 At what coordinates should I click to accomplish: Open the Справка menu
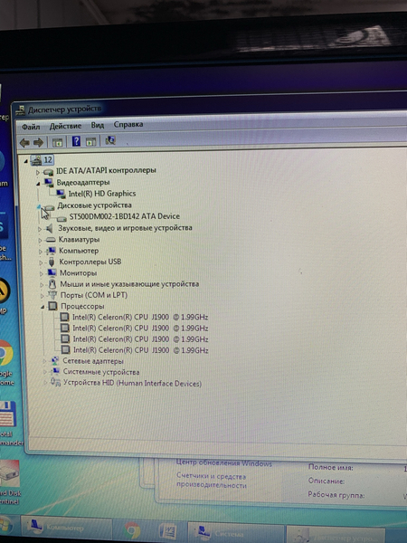coord(128,124)
